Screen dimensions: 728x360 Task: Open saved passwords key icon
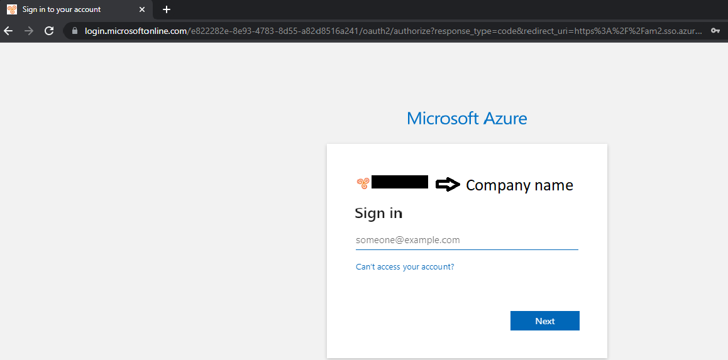[715, 31]
